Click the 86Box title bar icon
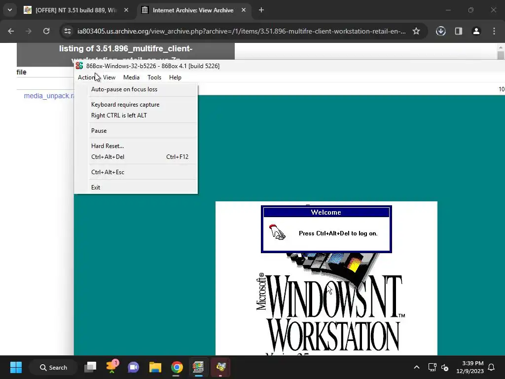 coord(79,66)
